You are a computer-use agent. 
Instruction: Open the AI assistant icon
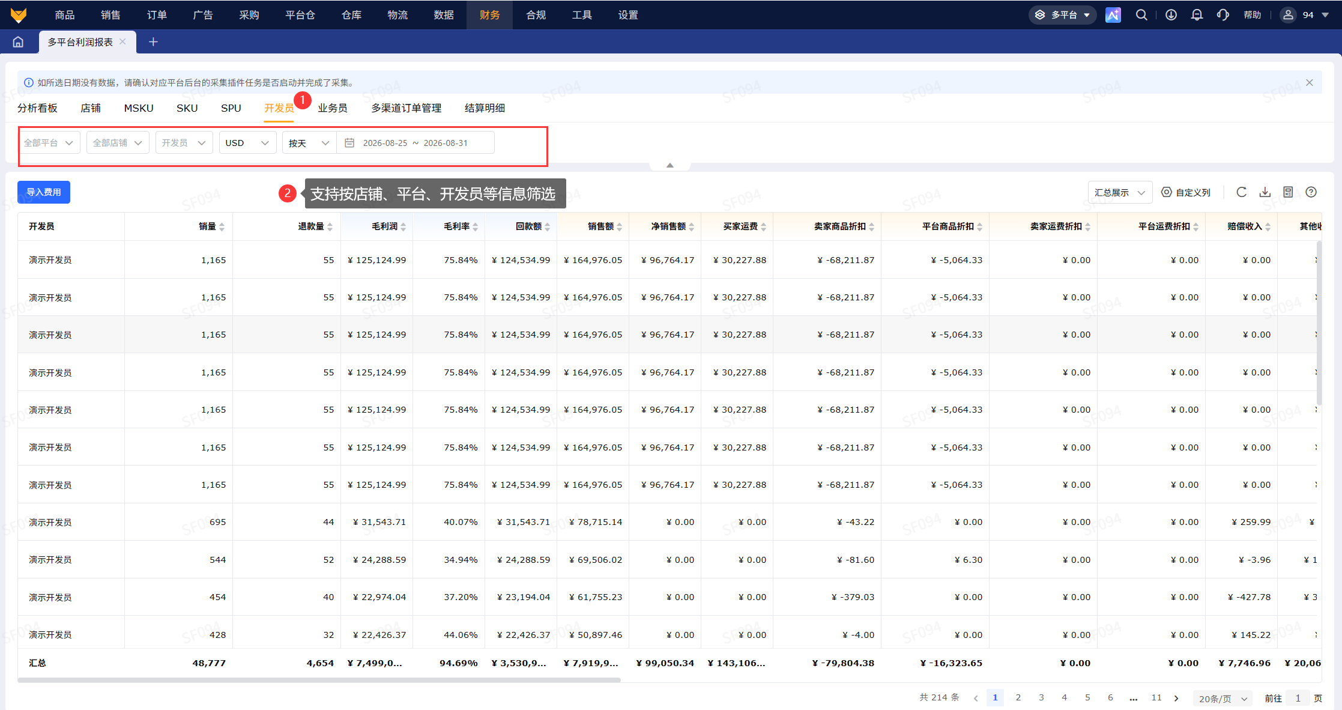click(x=1113, y=15)
